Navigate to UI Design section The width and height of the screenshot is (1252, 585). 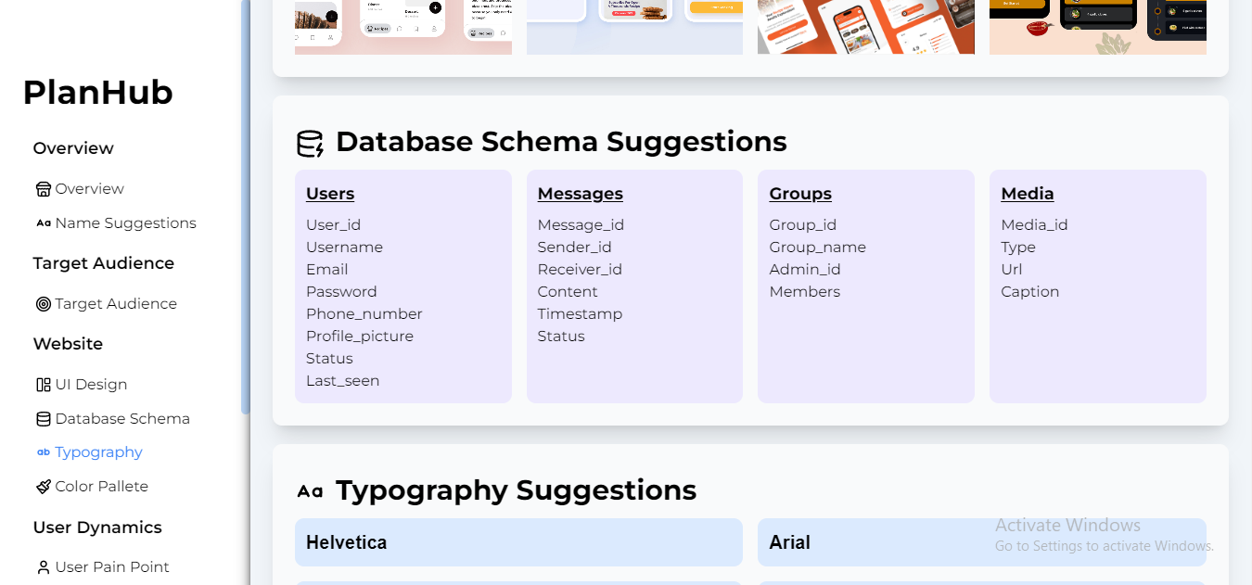point(91,385)
